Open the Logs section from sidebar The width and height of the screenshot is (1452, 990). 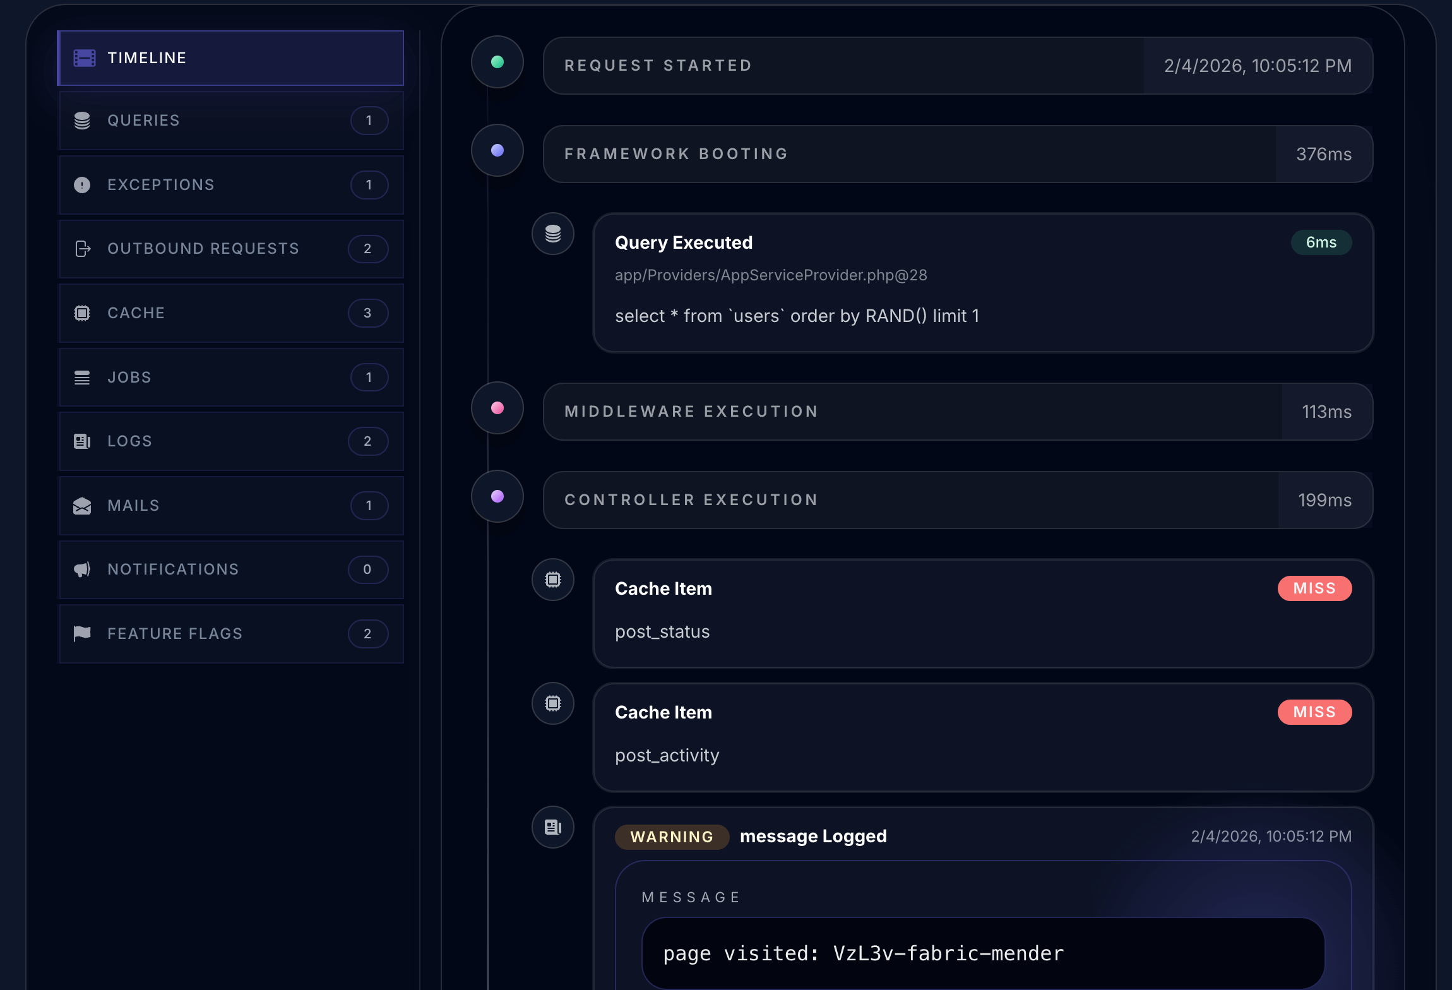(231, 441)
